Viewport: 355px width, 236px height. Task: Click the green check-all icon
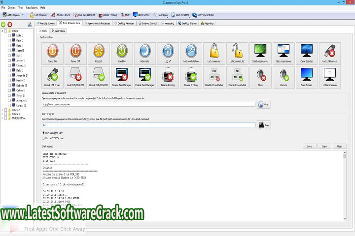coord(3,25)
